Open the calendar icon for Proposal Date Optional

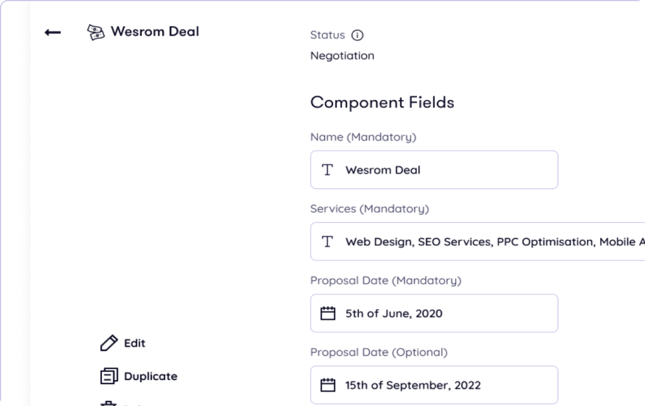pos(328,384)
